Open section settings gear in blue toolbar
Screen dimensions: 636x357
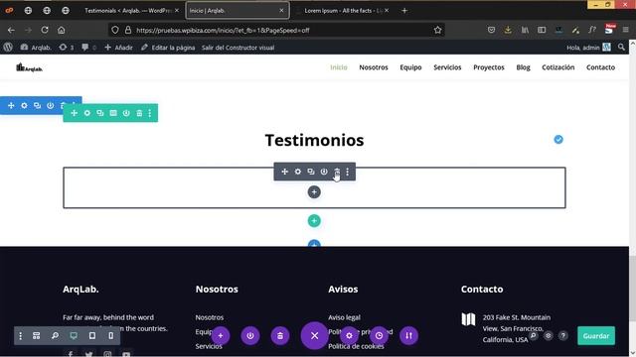click(x=24, y=105)
